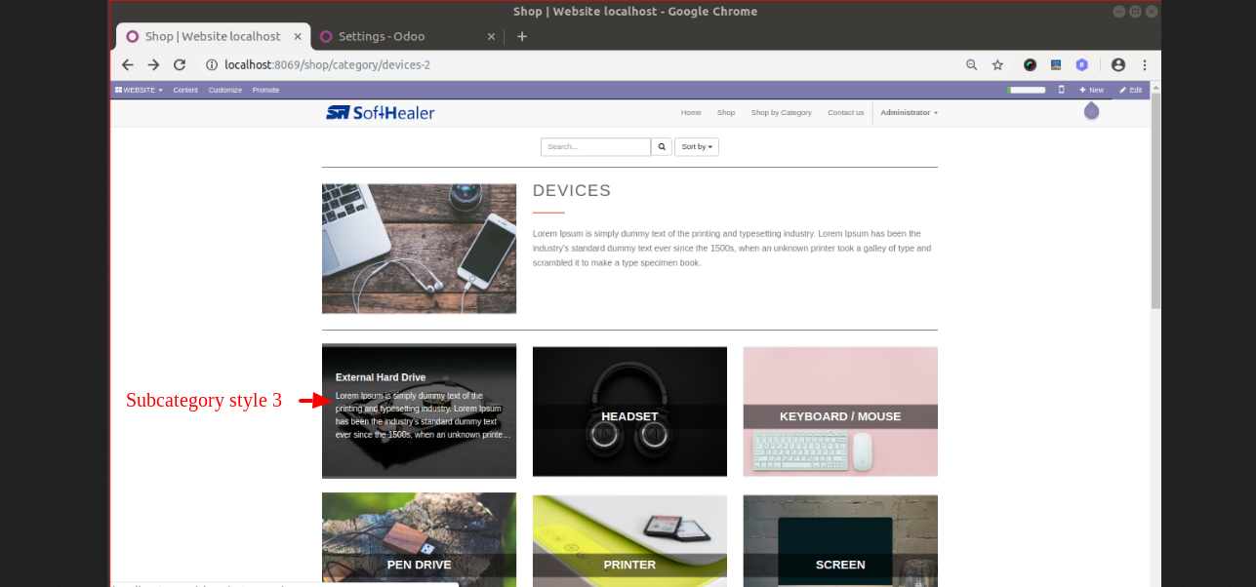Open the hexagon R browser extension
This screenshot has width=1256, height=587.
(x=1081, y=65)
